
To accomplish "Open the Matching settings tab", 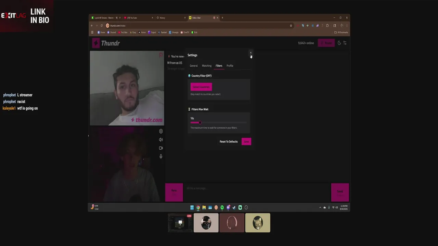I will (x=207, y=66).
